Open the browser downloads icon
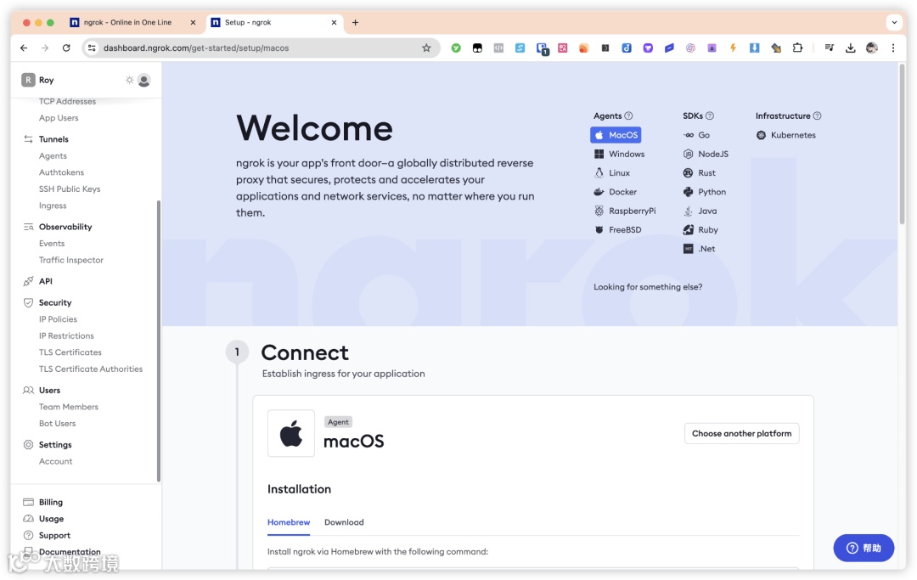This screenshot has height=580, width=917. coord(850,48)
